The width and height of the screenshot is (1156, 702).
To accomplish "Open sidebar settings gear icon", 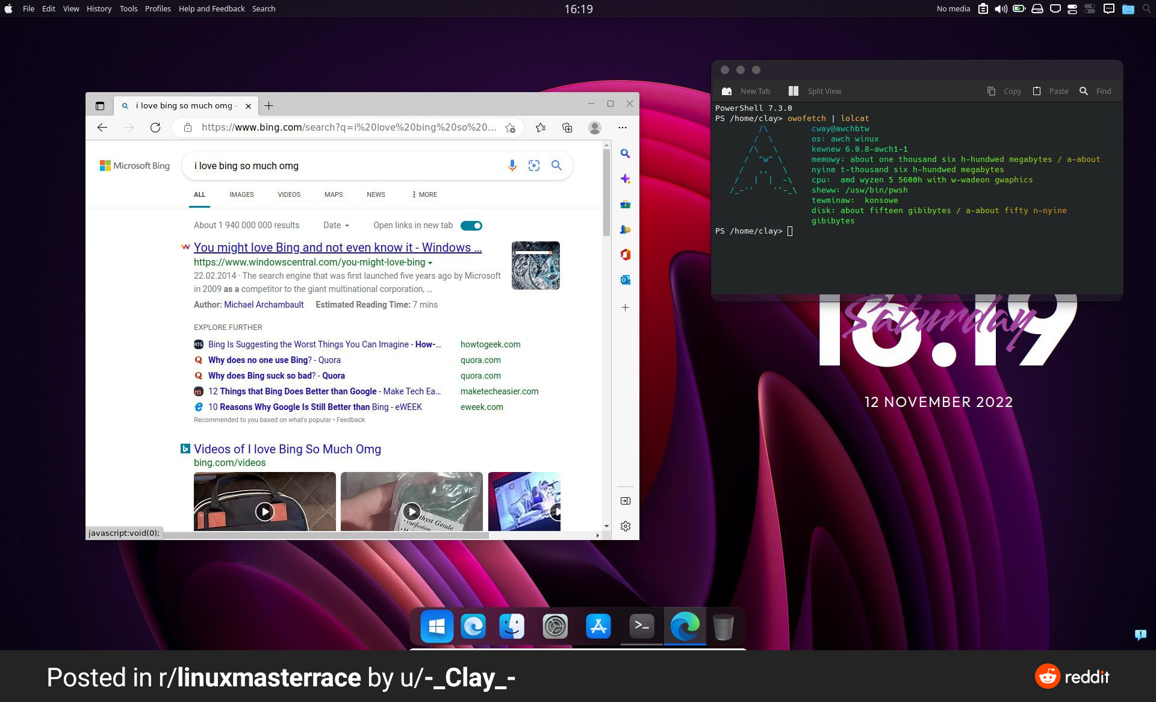I will coord(626,526).
